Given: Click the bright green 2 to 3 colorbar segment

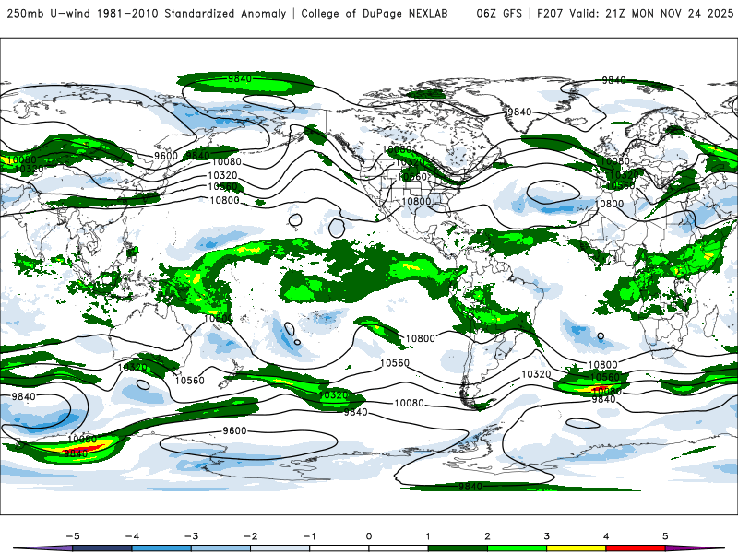Looking at the screenshot, I should point(517,548).
